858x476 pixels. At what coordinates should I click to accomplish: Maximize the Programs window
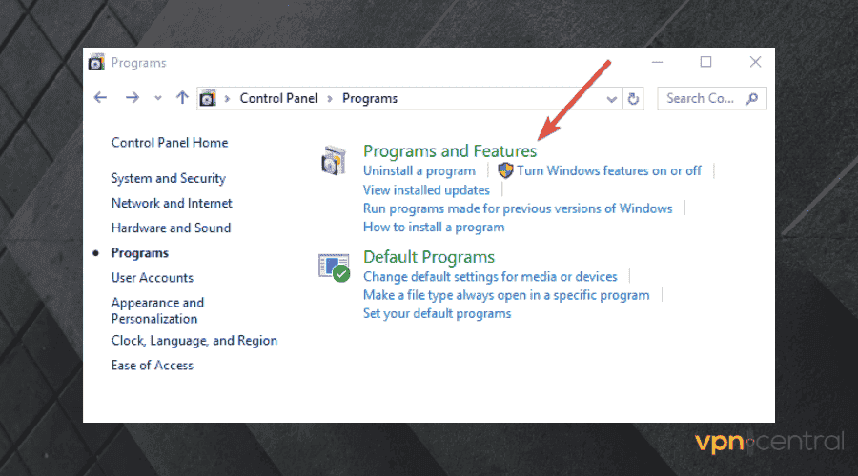(705, 62)
